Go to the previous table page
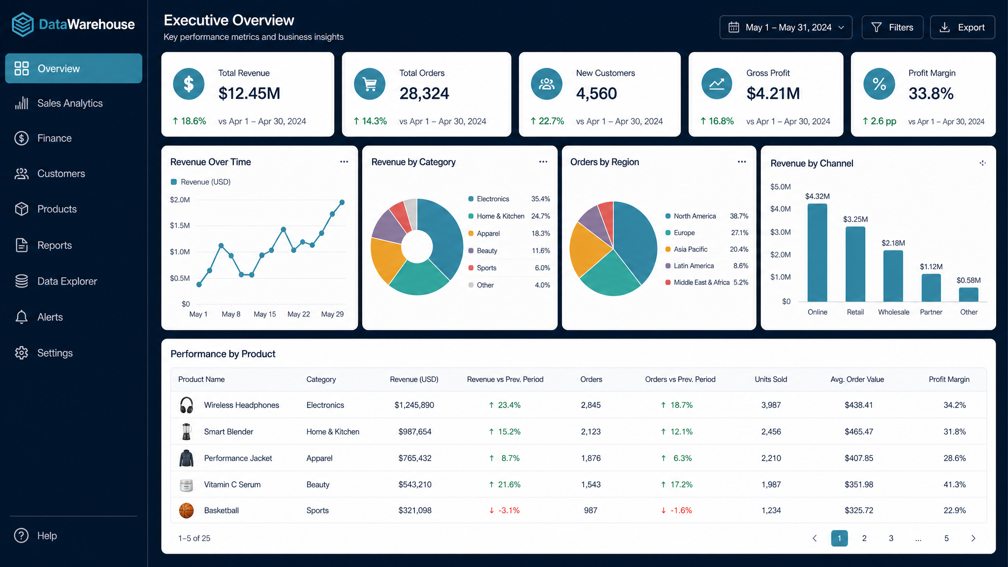The image size is (1008, 567). click(x=815, y=538)
